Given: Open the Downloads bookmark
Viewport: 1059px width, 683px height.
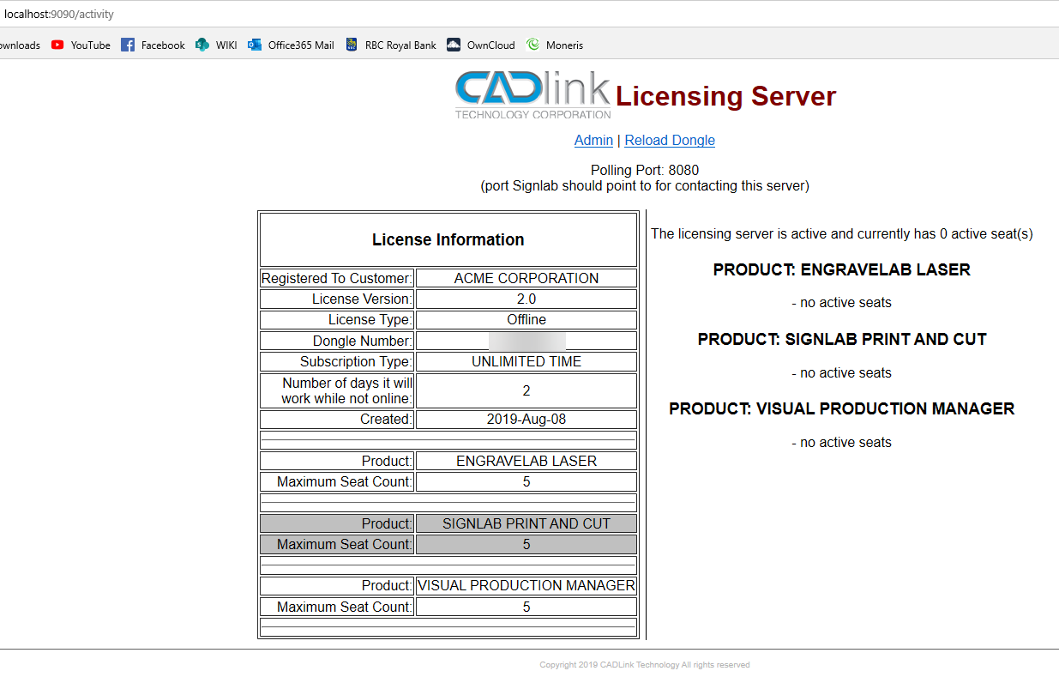Looking at the screenshot, I should (19, 45).
